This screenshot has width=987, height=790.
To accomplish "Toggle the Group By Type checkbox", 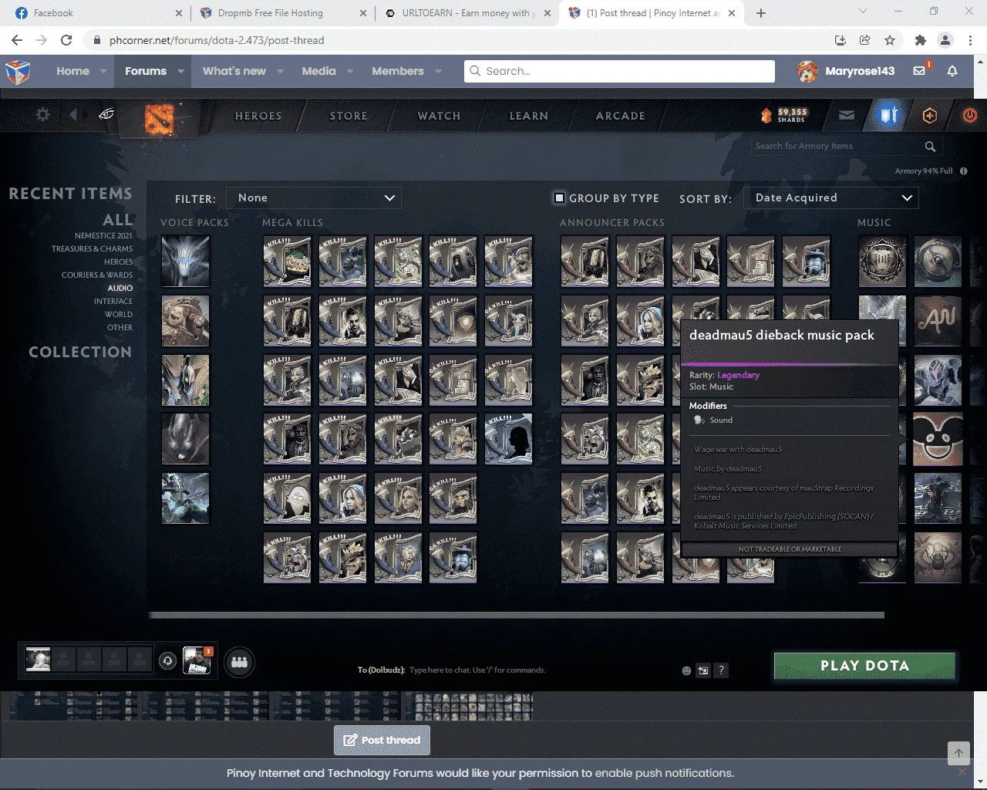I will click(x=560, y=198).
